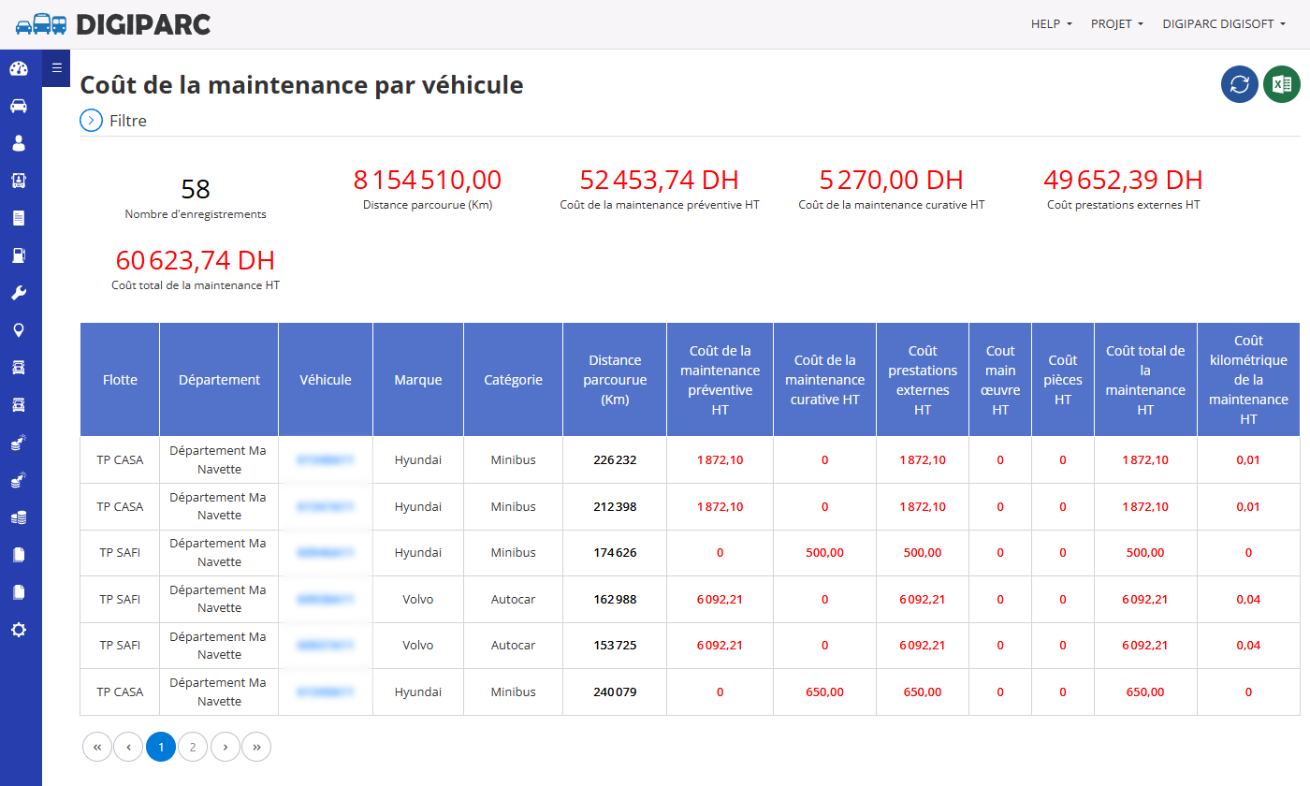Open the HELP dropdown menu
This screenshot has width=1310, height=786.
[1052, 24]
